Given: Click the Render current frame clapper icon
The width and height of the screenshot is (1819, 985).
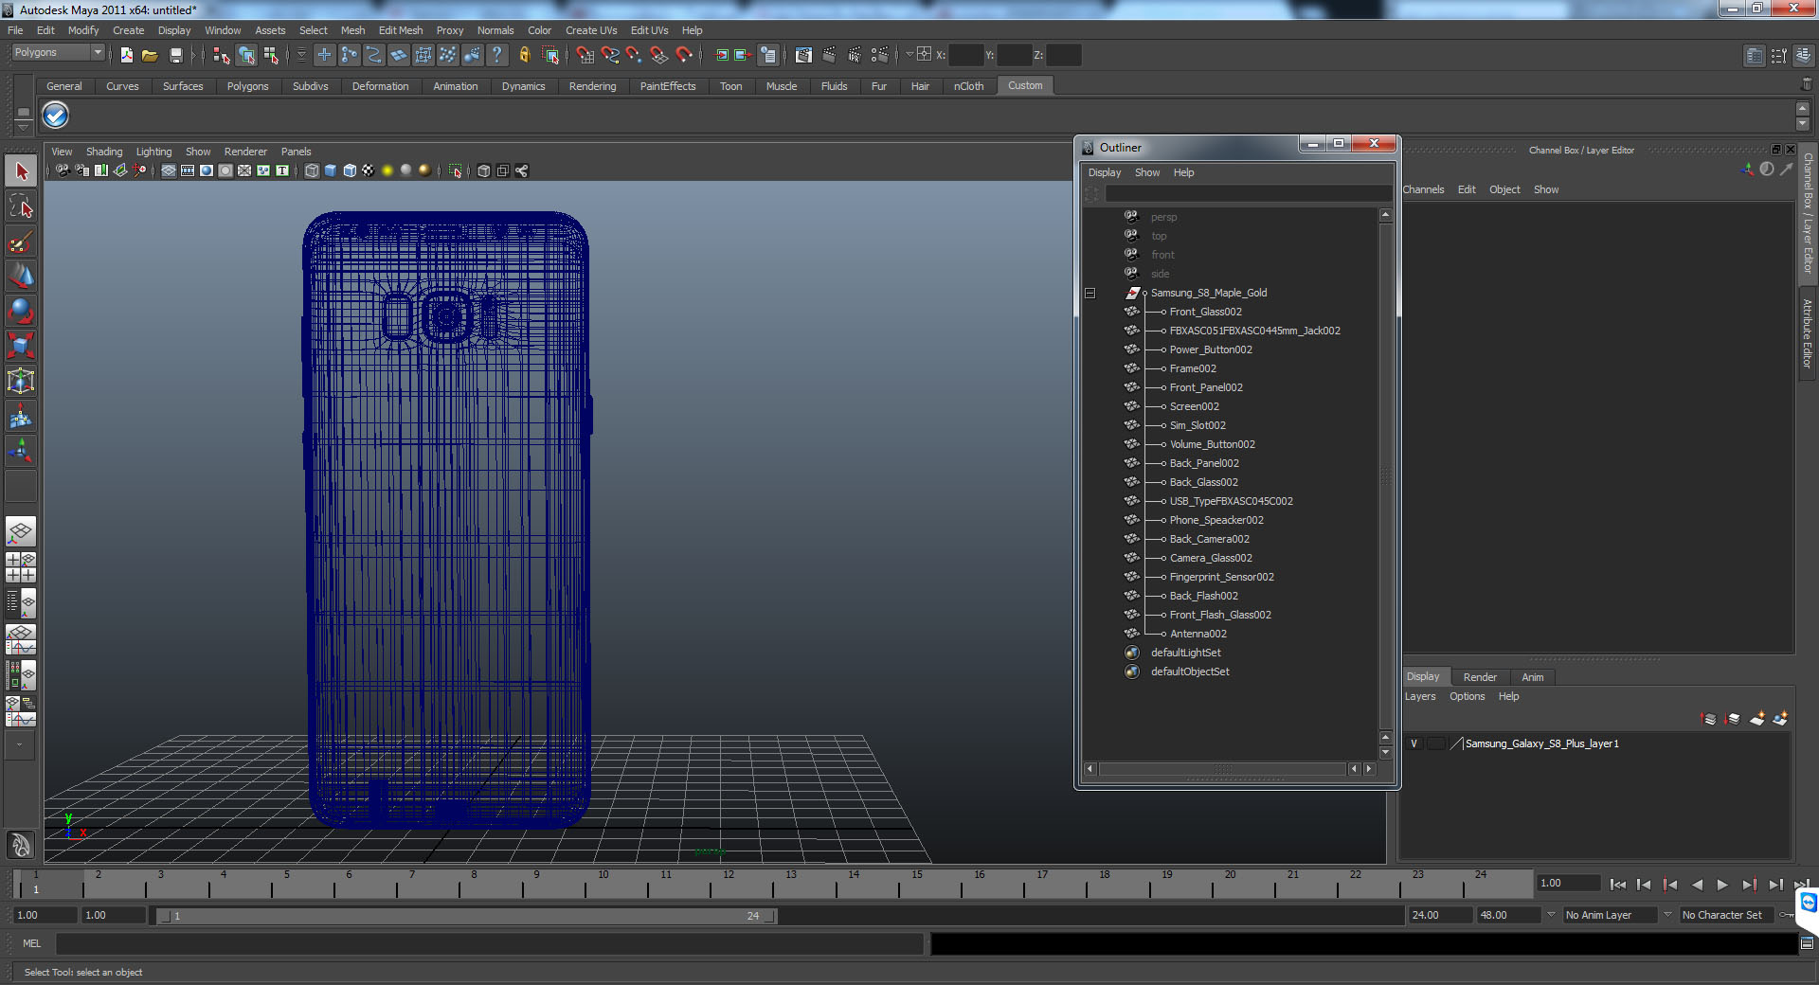Looking at the screenshot, I should pos(829,55).
